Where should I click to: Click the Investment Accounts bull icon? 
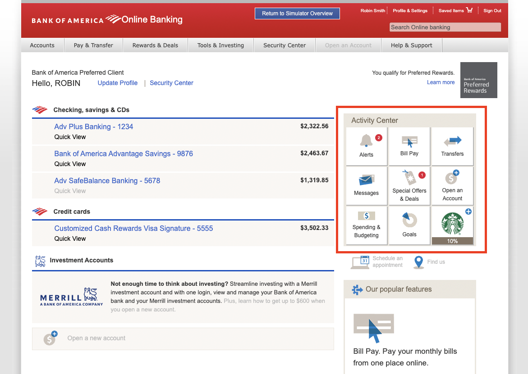tap(41, 261)
